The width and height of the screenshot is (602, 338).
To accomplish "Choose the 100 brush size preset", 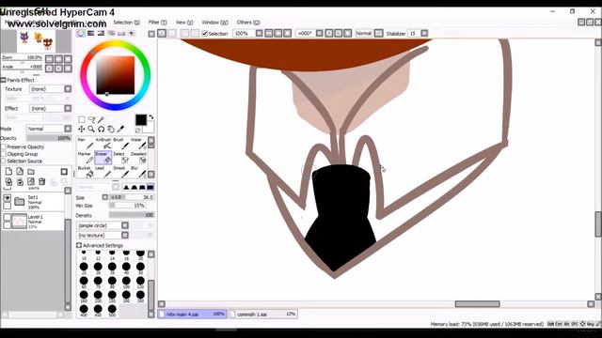I will click(x=126, y=282).
